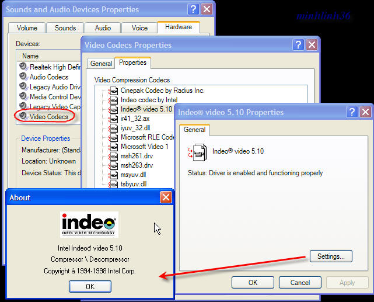Click the Legacy Video Capture device icon
Image resolution: width=374 pixels, height=302 pixels.
pyautogui.click(x=23, y=106)
